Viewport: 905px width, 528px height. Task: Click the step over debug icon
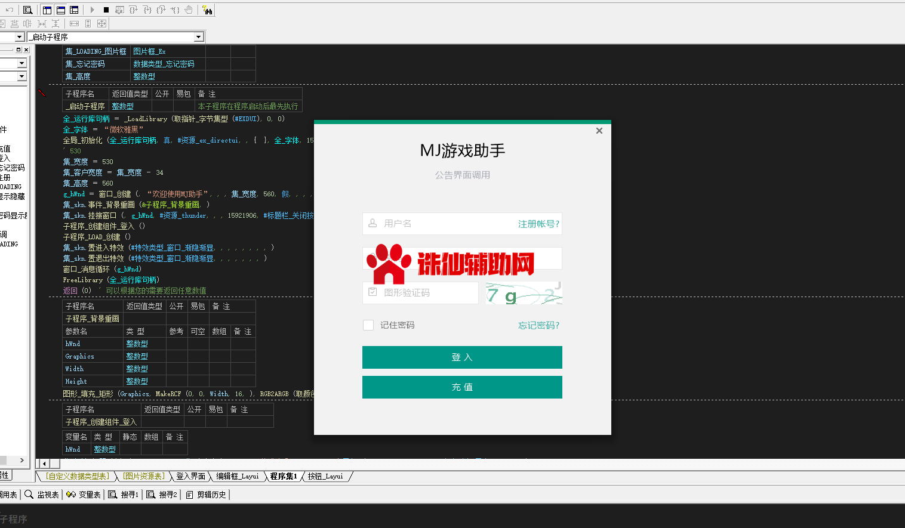[x=134, y=10]
